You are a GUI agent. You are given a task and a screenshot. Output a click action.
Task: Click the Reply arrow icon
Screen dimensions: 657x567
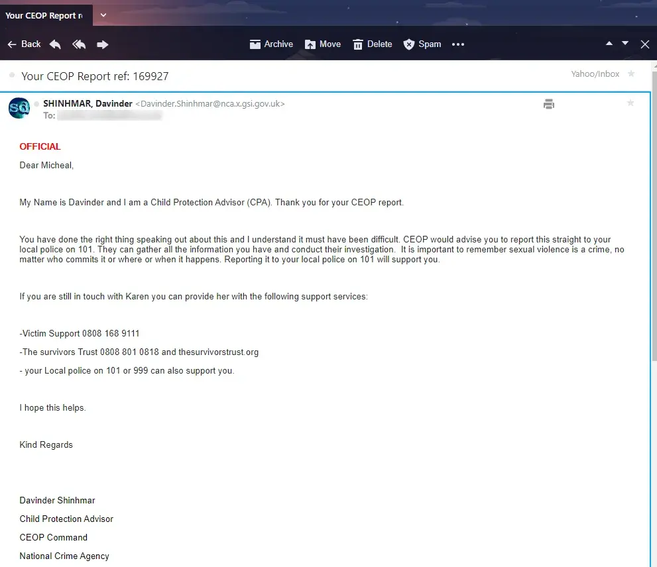pos(55,44)
